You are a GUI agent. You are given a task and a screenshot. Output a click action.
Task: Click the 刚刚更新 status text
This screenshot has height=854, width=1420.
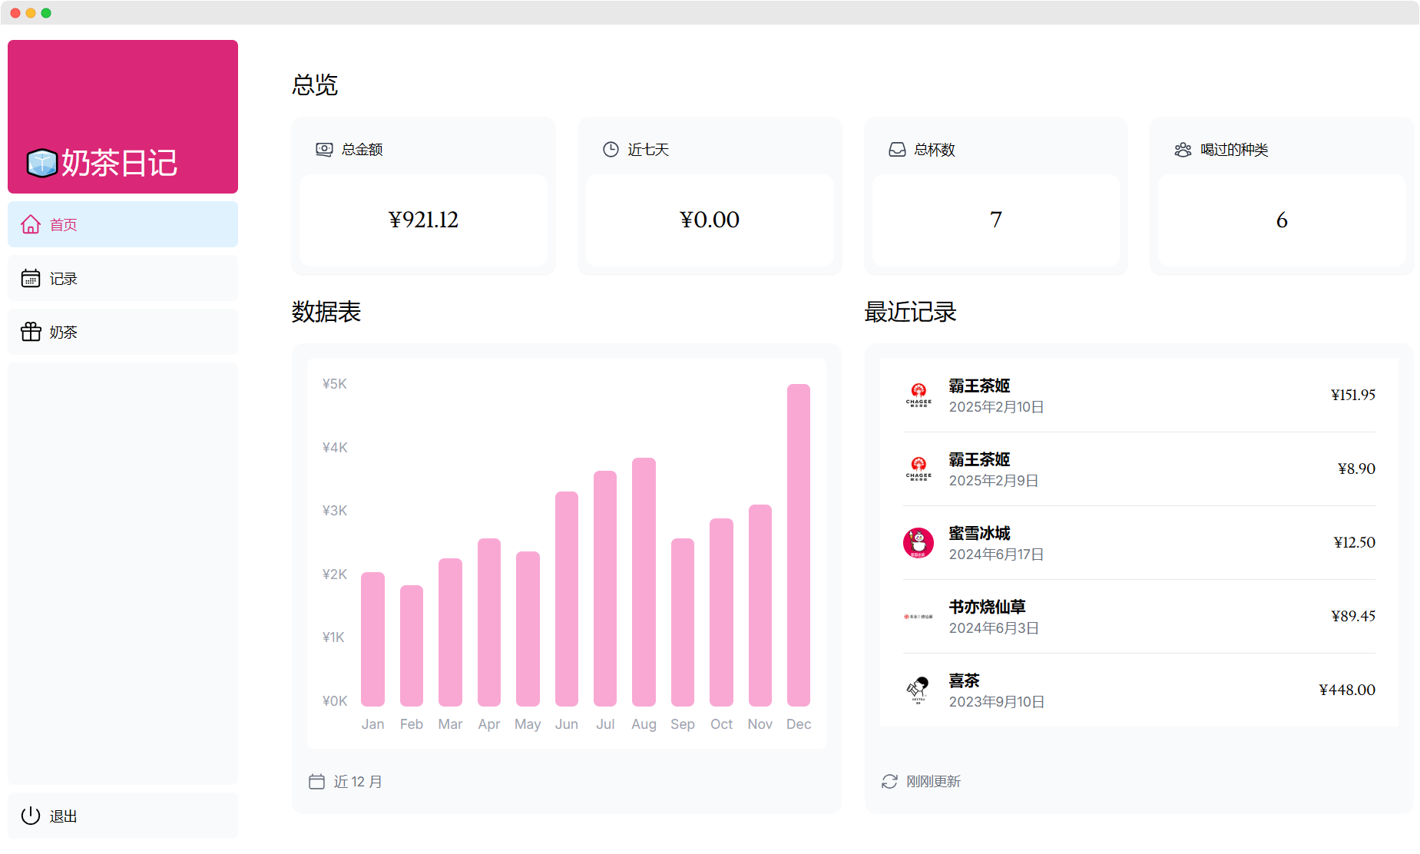click(933, 782)
